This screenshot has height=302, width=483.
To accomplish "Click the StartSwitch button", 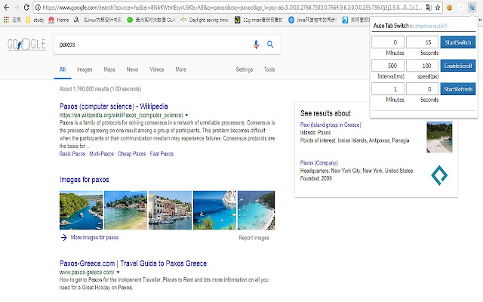I will tap(458, 42).
